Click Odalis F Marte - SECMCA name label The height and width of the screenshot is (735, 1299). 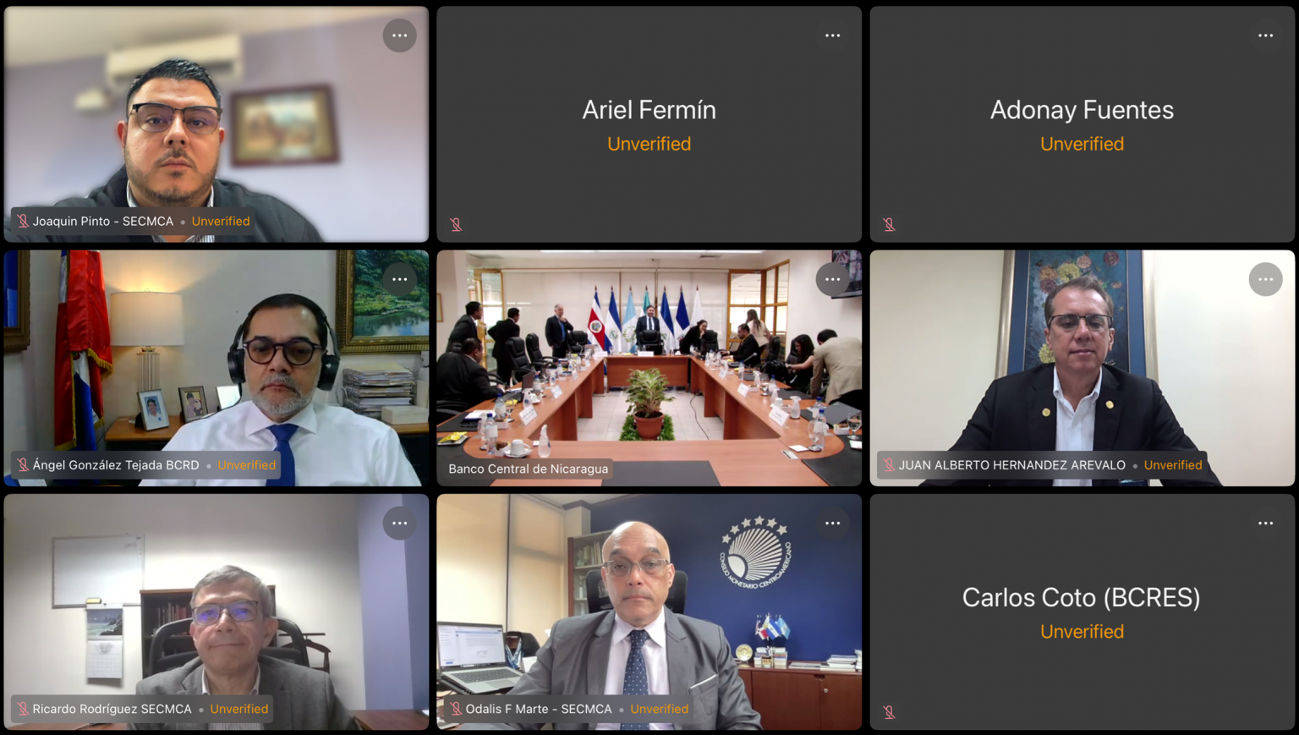pos(538,709)
